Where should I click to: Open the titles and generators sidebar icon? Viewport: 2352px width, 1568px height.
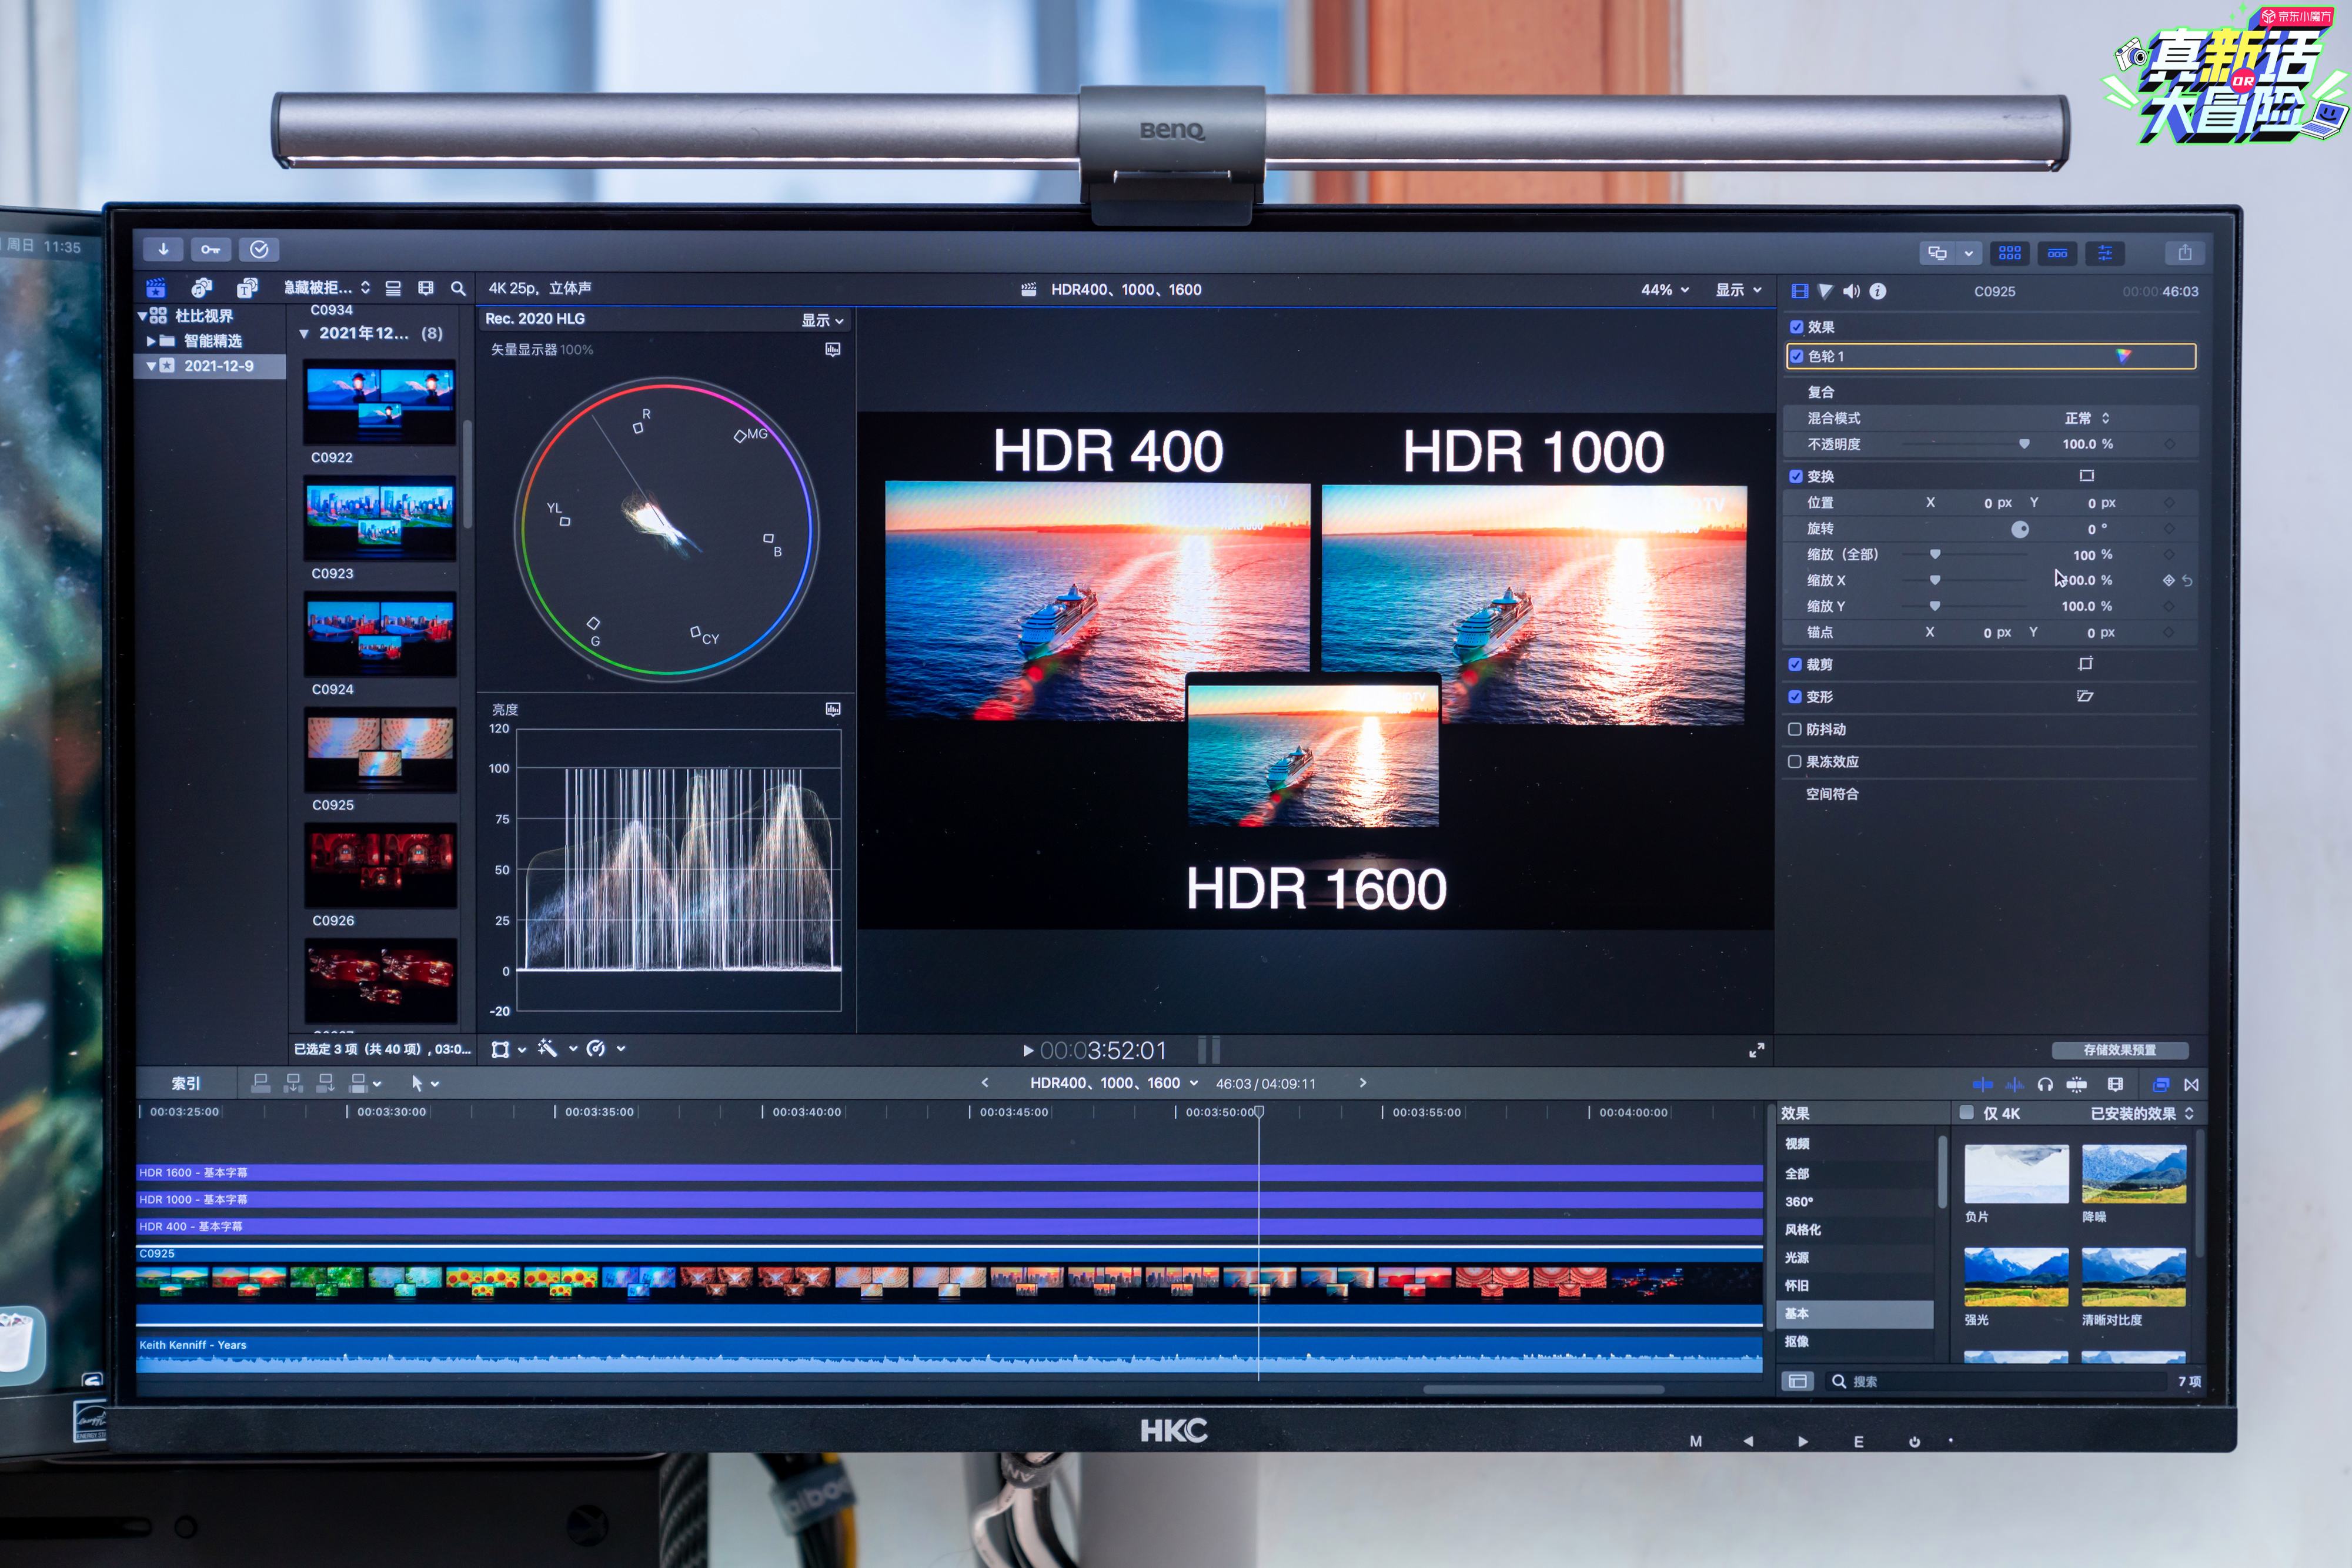pyautogui.click(x=247, y=288)
